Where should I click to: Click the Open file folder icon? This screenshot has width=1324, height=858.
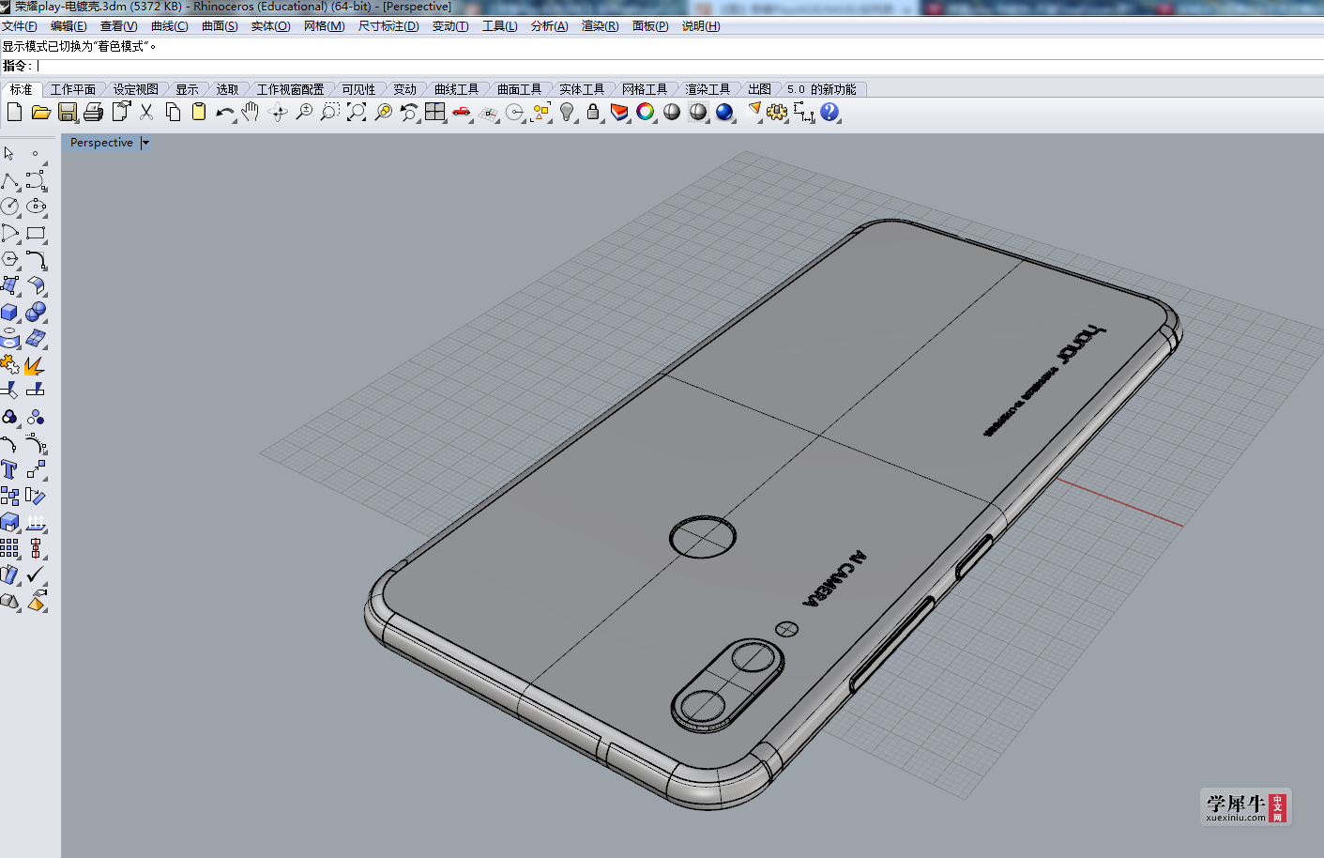pos(40,112)
